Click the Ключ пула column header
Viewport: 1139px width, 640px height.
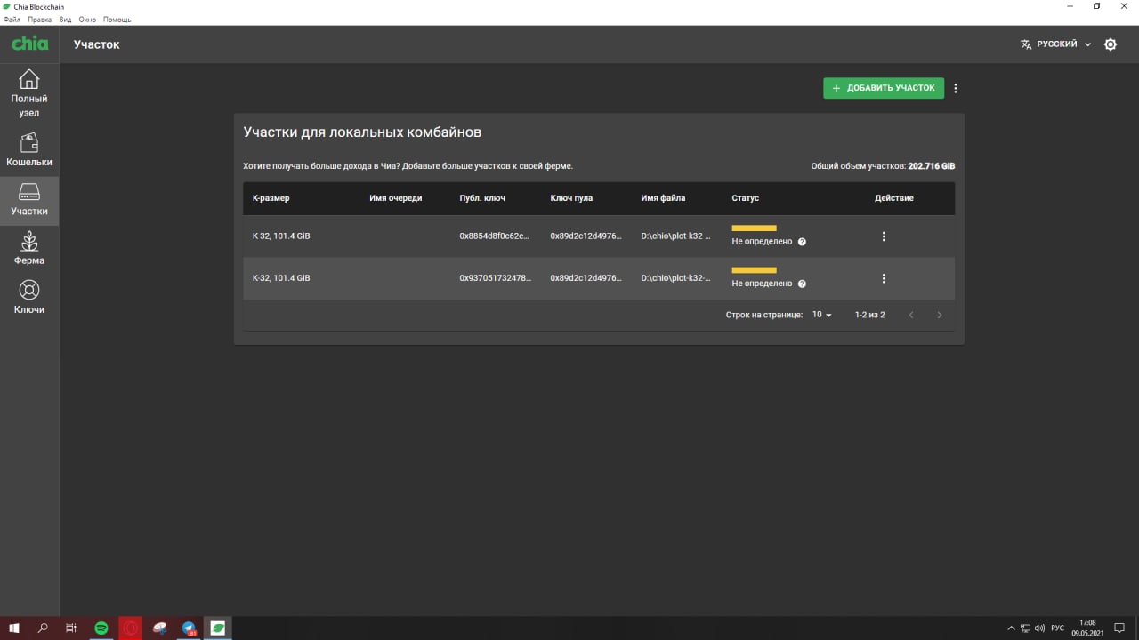571,198
